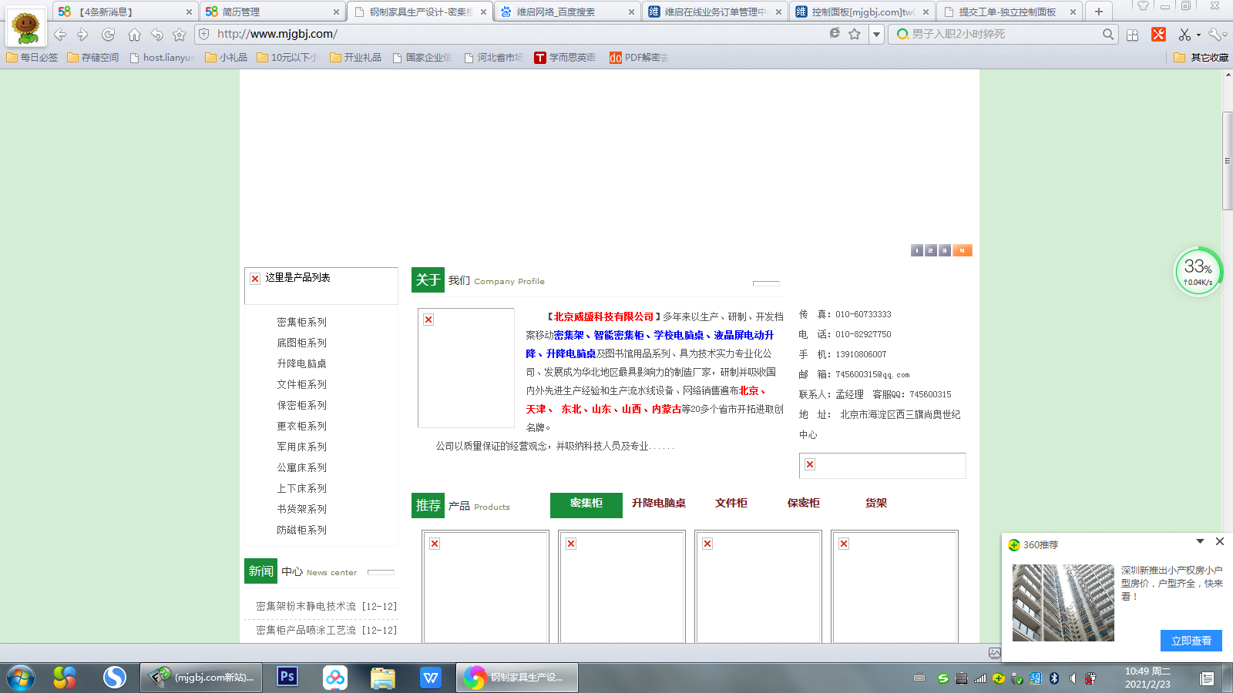Open the screenshot scissors tool

pyautogui.click(x=1184, y=35)
